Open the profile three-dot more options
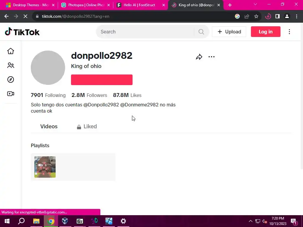Viewport: 303px width, 227px height. 211,57
